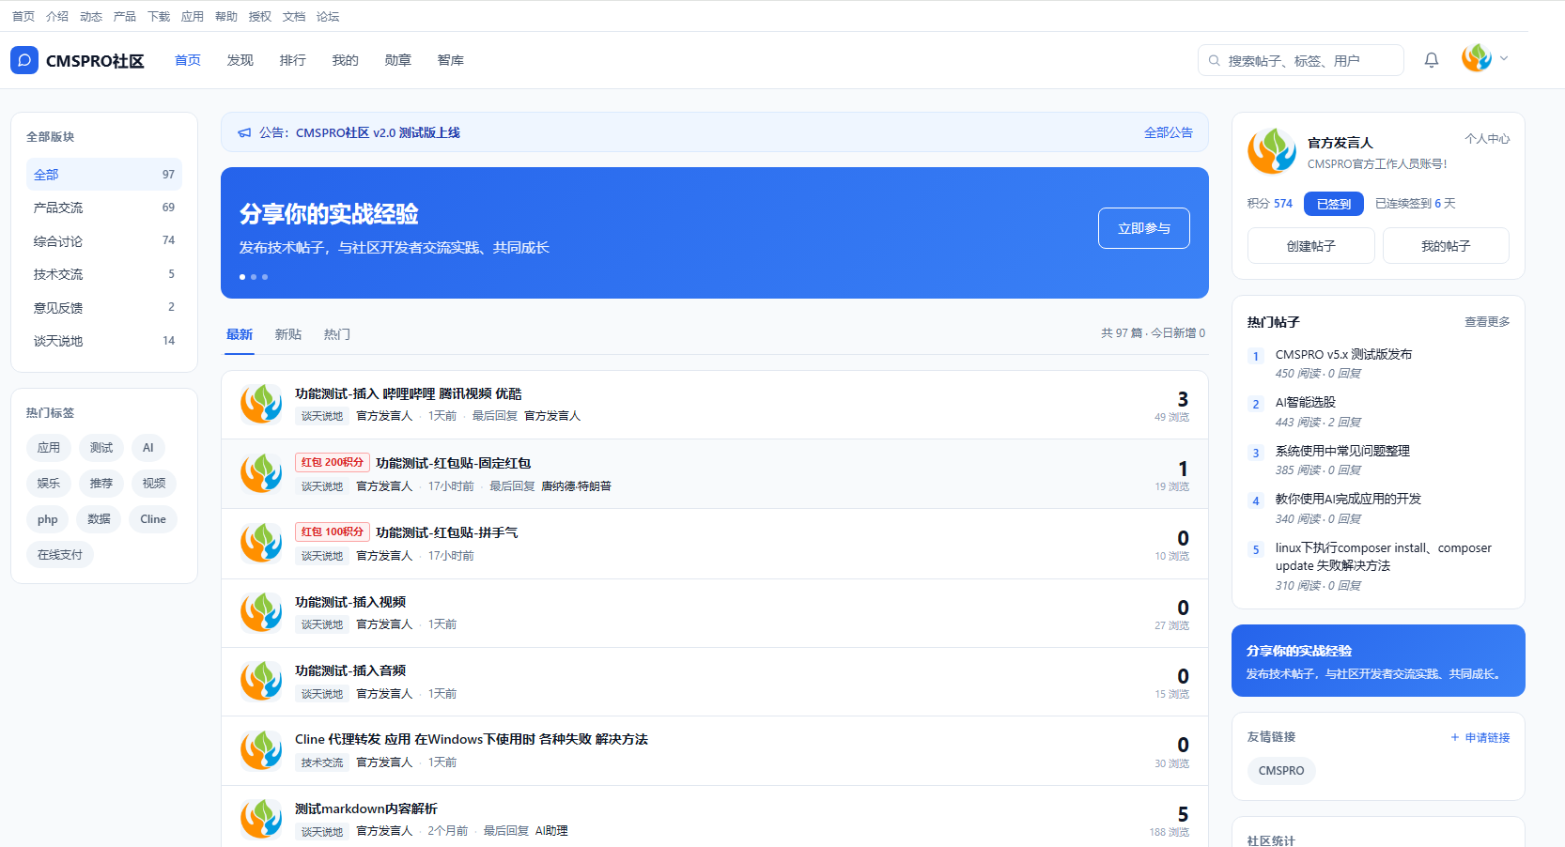This screenshot has width=1565, height=847.
Task: Open hot post AI智能选股
Action: pos(1306,402)
